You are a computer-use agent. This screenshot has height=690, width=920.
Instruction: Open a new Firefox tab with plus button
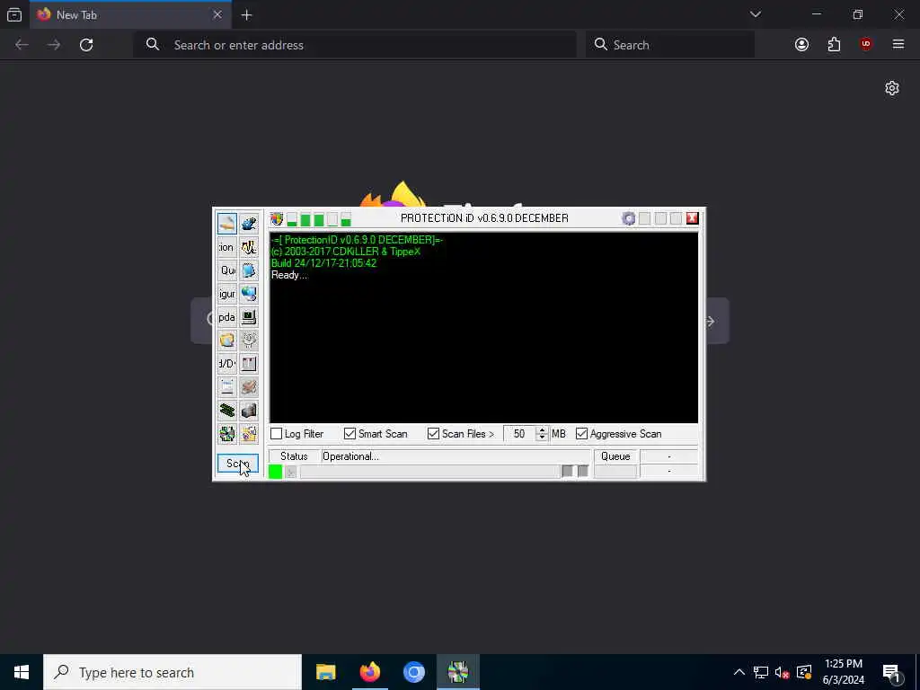coord(246,15)
